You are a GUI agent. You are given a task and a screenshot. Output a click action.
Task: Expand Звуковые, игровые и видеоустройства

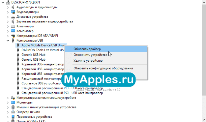8,22
